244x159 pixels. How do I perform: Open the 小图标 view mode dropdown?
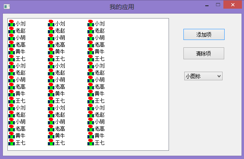click(203, 76)
